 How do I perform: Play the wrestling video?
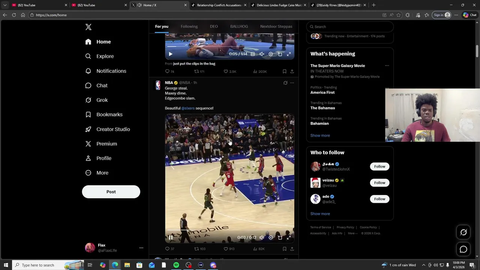(171, 54)
